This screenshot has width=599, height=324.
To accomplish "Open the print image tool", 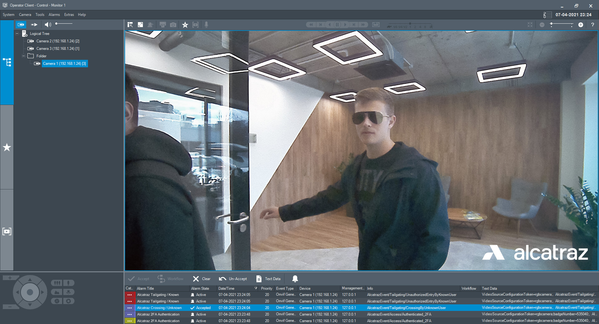I will [163, 25].
